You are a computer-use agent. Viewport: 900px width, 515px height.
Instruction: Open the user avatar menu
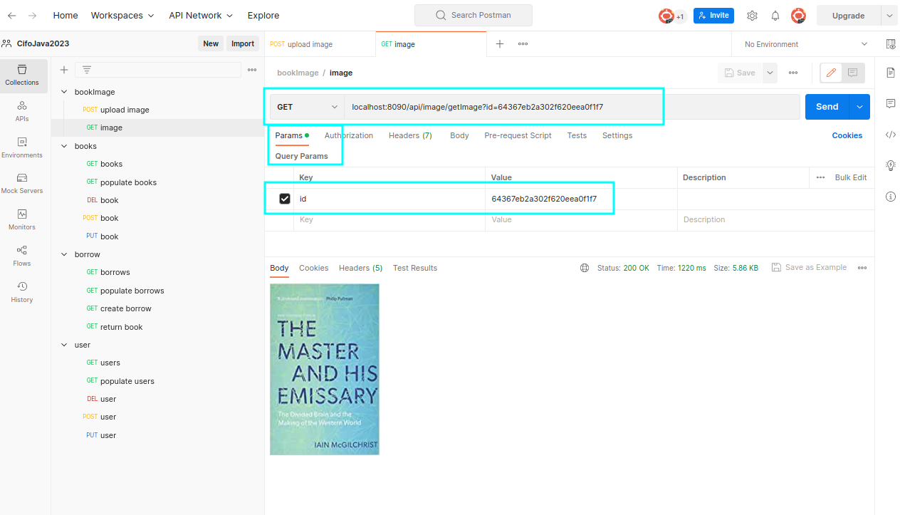pyautogui.click(x=798, y=15)
